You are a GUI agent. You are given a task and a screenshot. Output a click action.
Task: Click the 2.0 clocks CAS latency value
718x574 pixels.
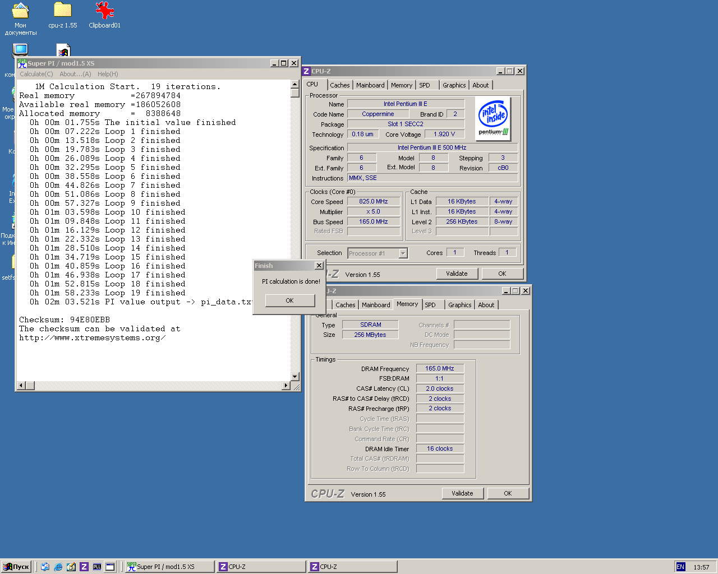(440, 388)
